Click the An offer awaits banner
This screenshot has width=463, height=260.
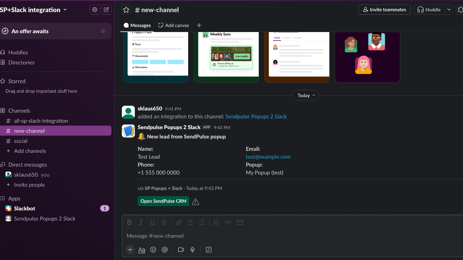coord(55,31)
